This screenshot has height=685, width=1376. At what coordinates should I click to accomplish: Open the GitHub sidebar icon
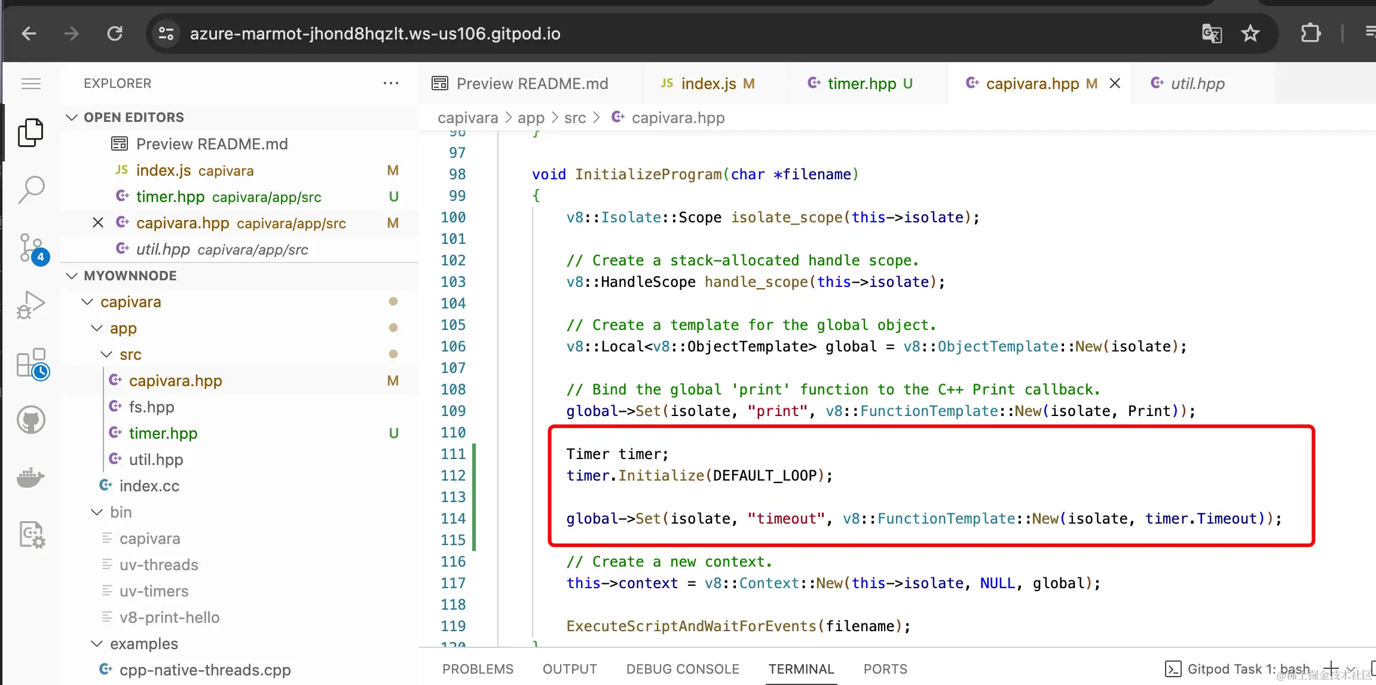pos(30,420)
